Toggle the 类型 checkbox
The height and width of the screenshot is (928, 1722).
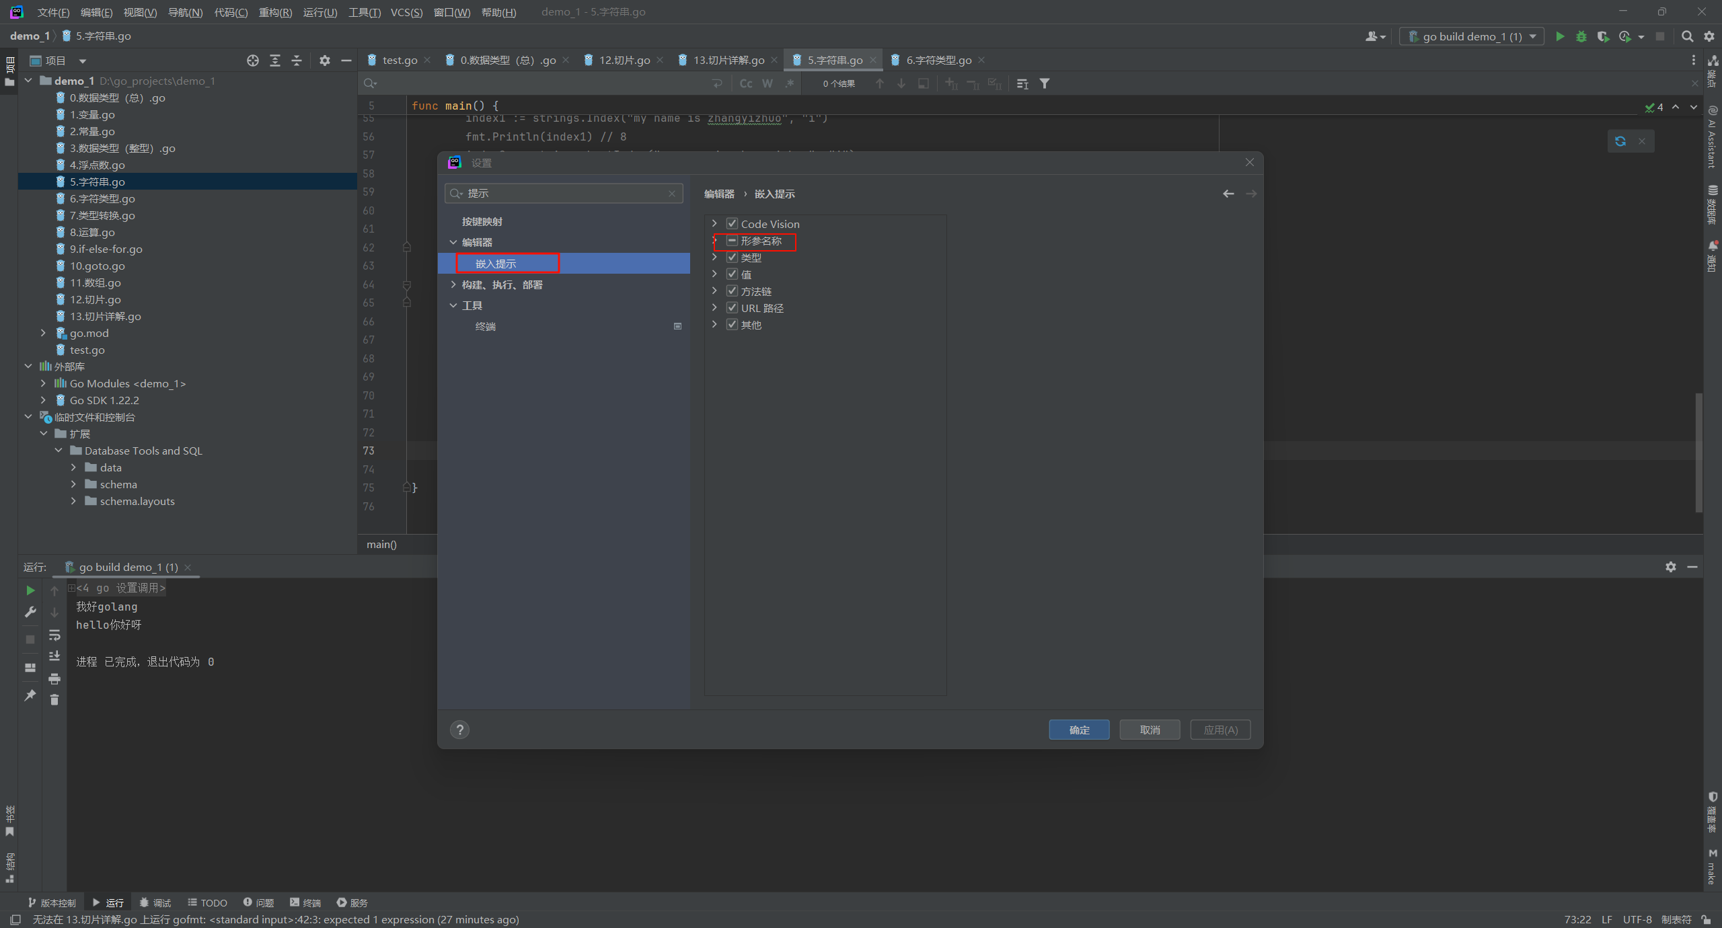[x=733, y=258]
